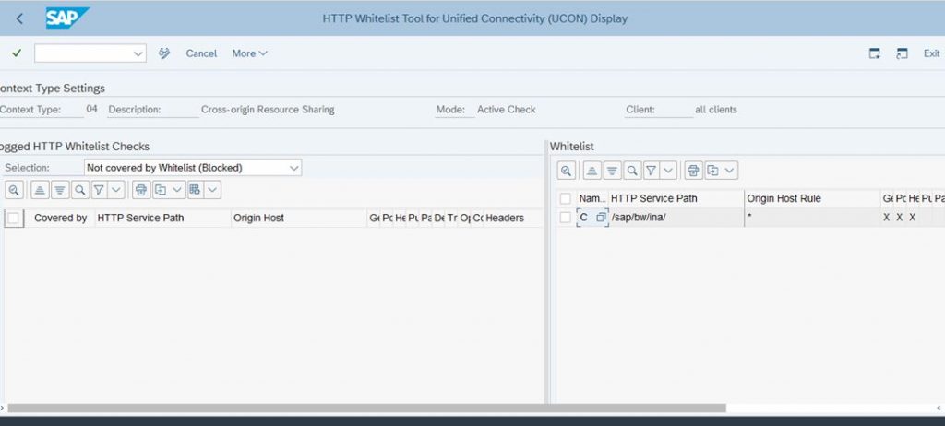Click Export icon in Logged Checks toolbar
Viewport: 945px width, 426px height.
coord(161,190)
